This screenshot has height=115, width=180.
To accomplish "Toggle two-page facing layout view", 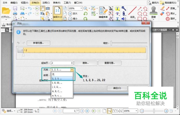I will (114, 111).
